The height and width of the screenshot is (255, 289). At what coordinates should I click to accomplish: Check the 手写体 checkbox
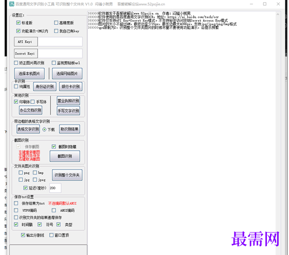click(x=32, y=102)
